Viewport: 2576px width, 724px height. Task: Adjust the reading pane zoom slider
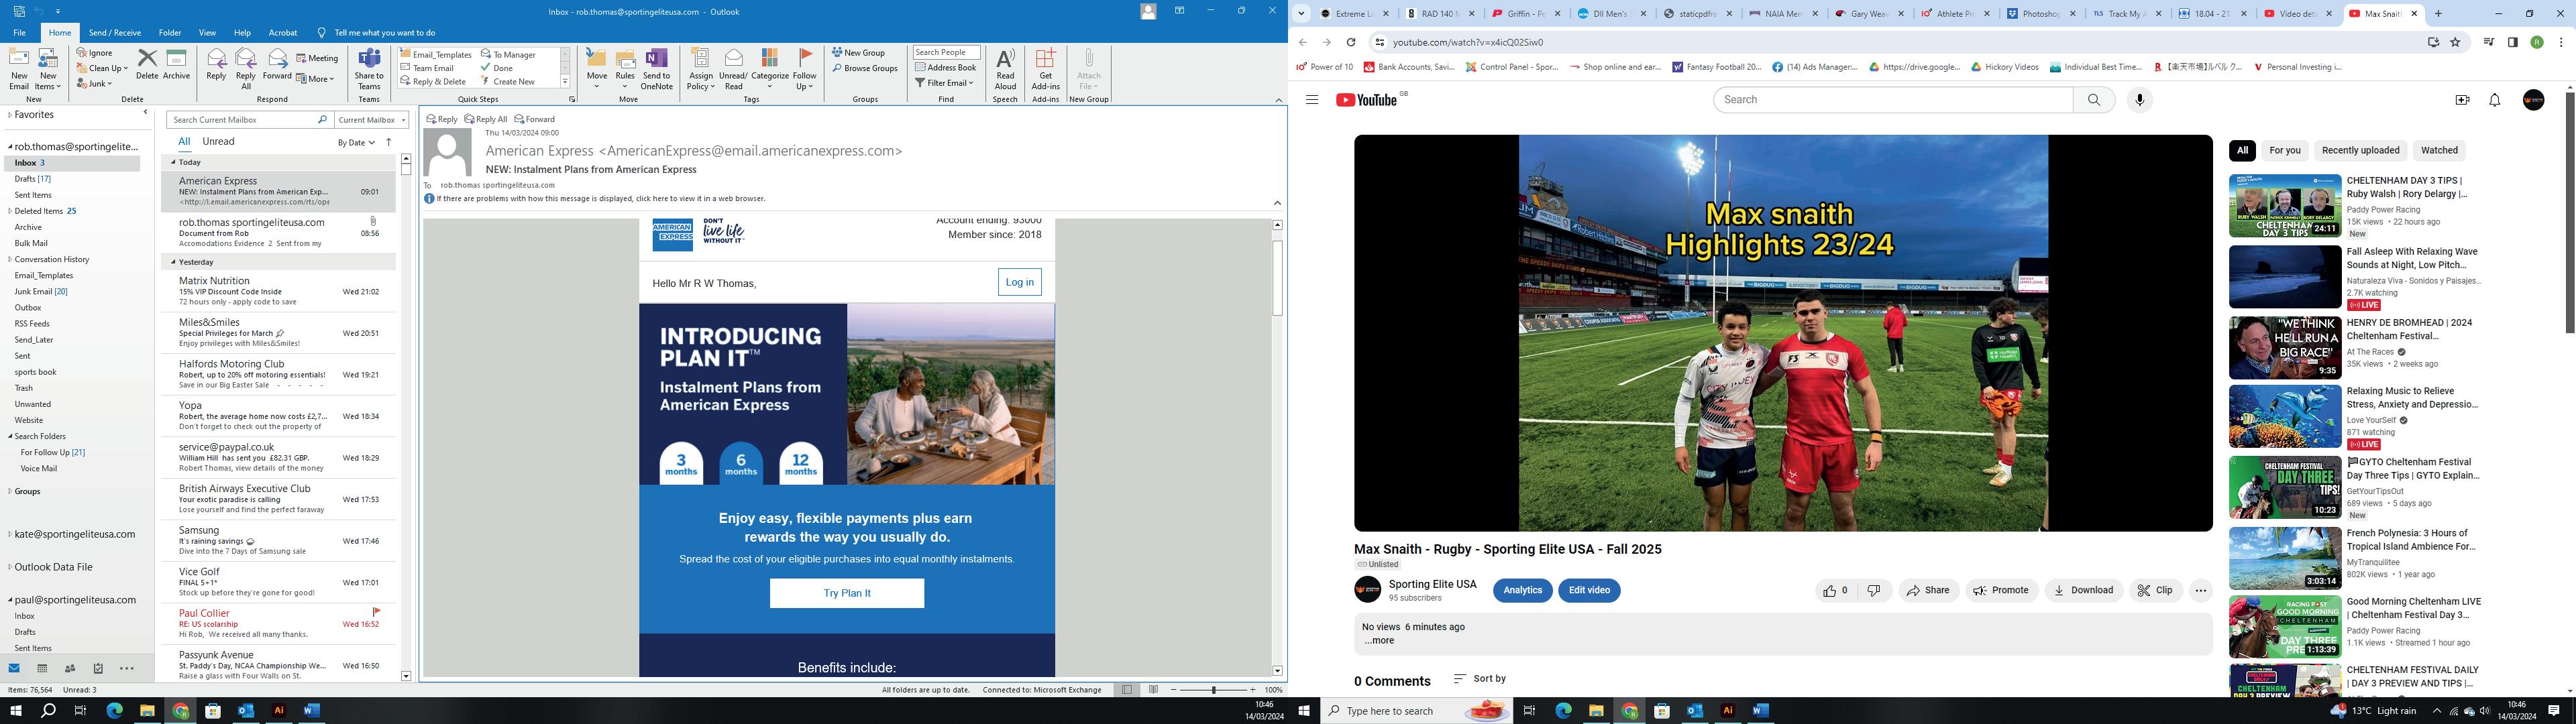click(1214, 690)
